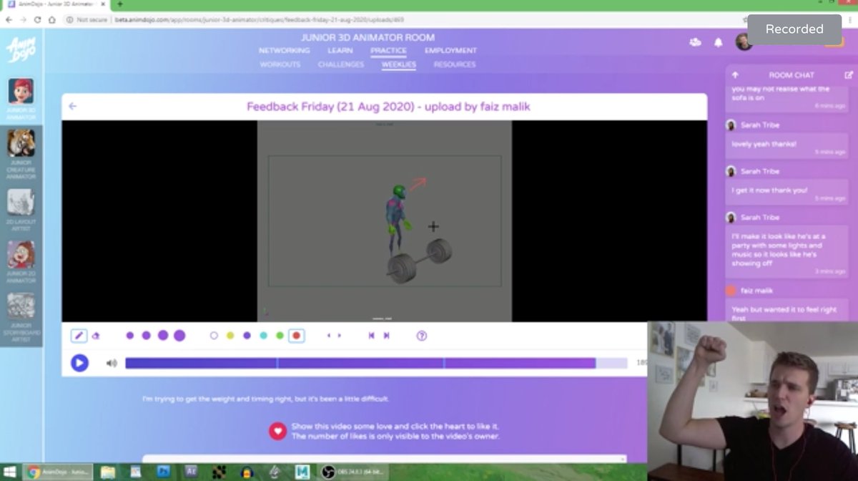Click Sarah Tribe's 'I get it now' message
This screenshot has width=858, height=481.
tap(786, 193)
